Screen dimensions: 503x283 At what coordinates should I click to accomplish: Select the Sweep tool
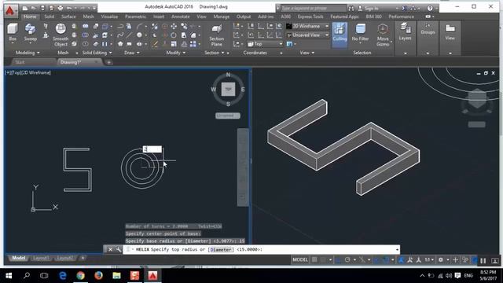click(x=30, y=32)
